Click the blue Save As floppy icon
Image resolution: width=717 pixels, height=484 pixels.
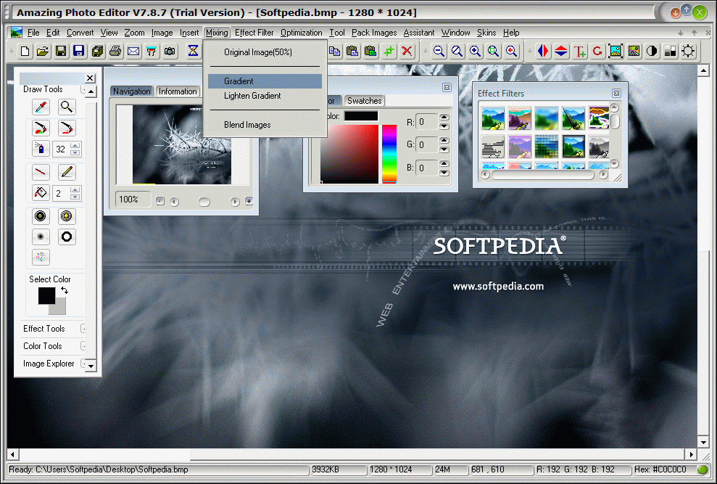pos(79,51)
